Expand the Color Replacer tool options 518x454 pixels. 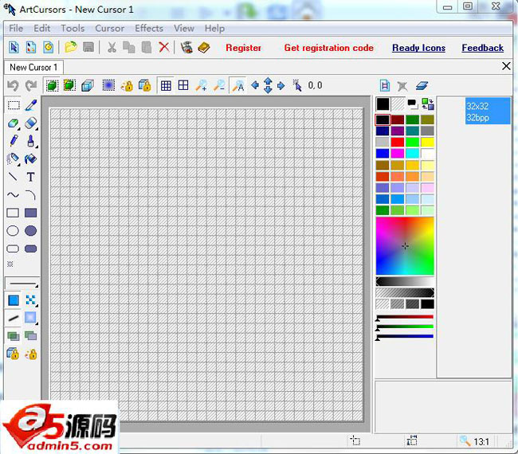(18, 128)
